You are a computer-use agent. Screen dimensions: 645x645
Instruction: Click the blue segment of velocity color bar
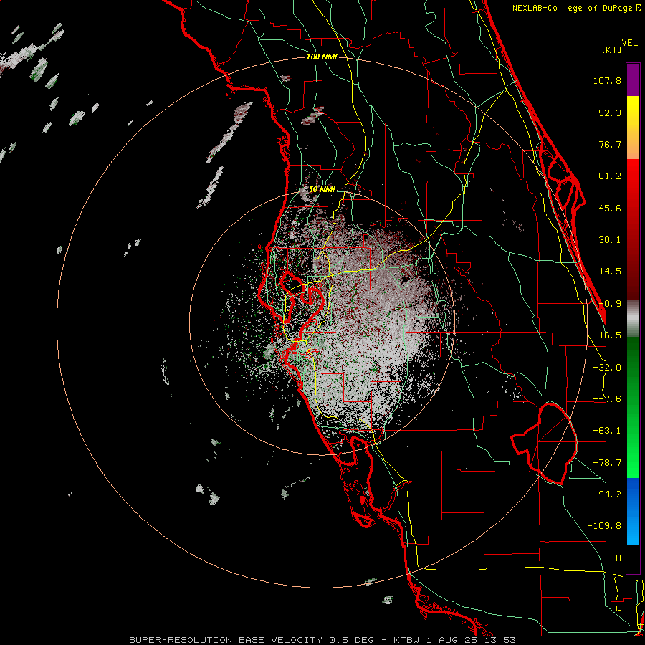[633, 511]
